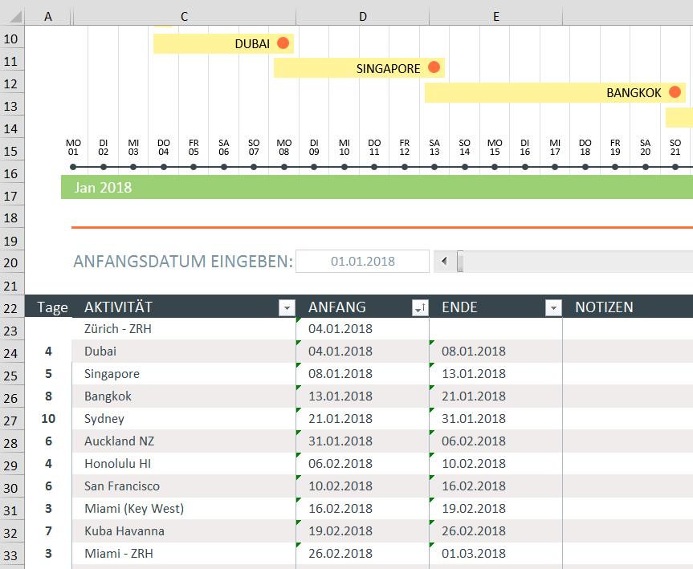Click the scrollbar left arrow button
The width and height of the screenshot is (693, 569).
click(x=444, y=261)
